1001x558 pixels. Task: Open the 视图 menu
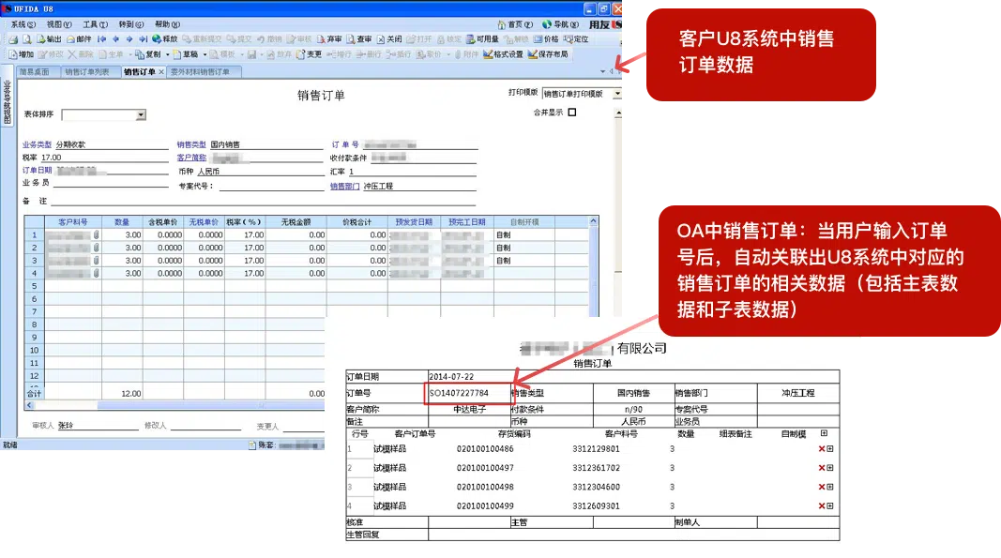pos(59,25)
